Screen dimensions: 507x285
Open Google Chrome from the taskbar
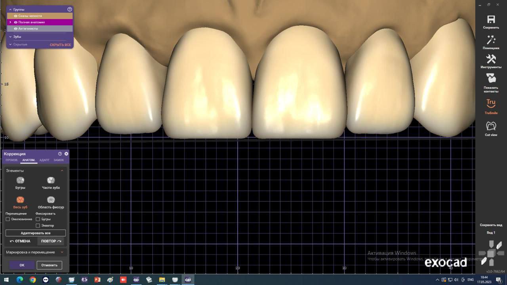[32, 279]
